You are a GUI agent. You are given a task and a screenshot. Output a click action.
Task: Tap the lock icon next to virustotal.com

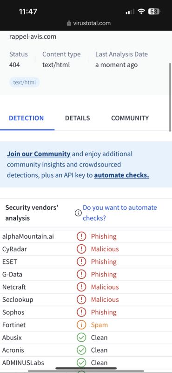[x=69, y=23]
